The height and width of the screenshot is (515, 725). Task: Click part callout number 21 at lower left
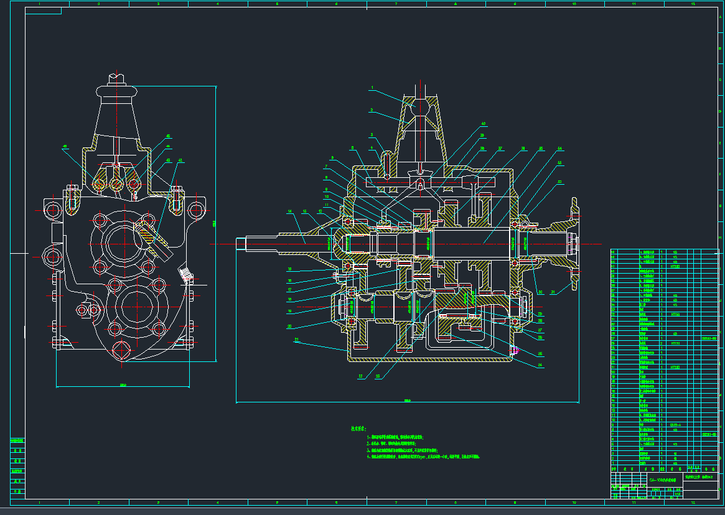coord(296,339)
